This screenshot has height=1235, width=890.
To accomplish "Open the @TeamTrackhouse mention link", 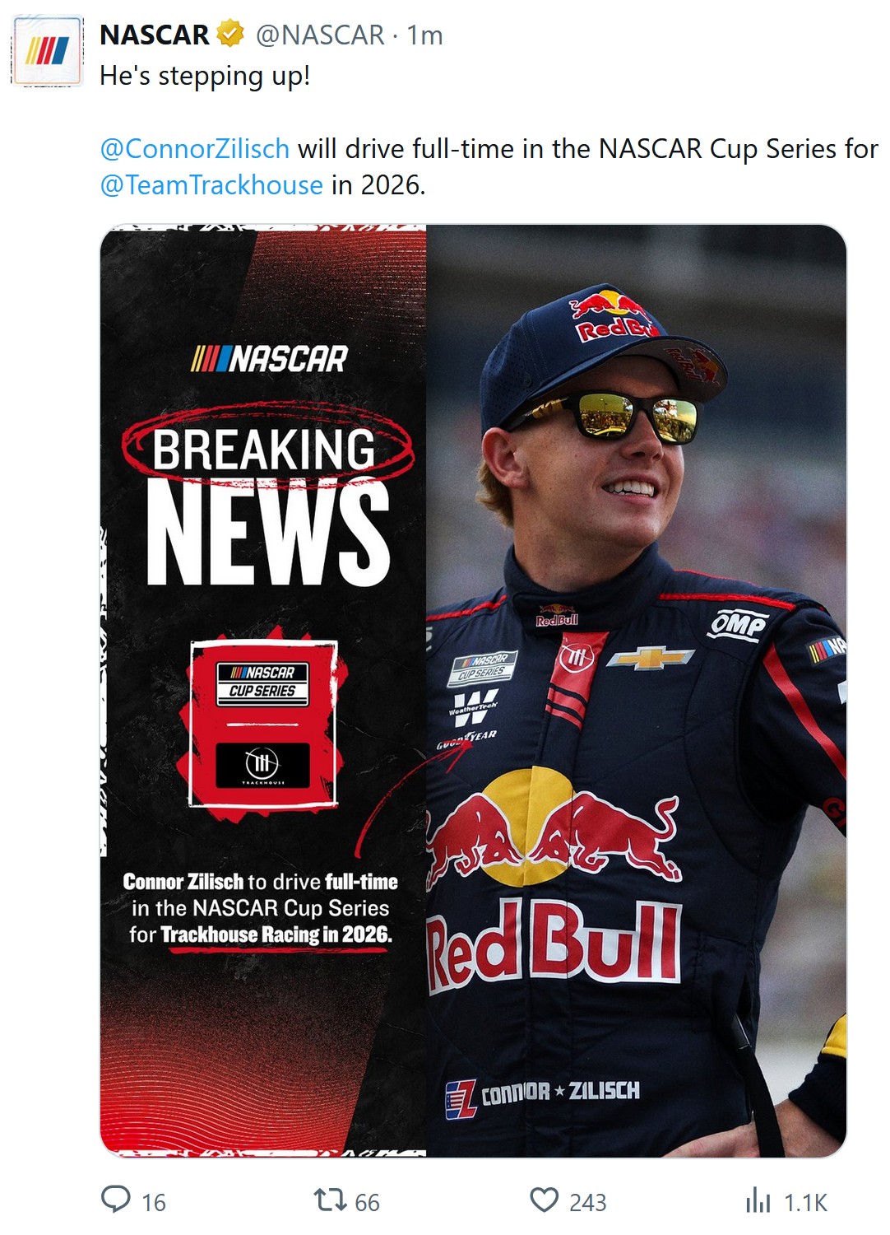I will pos(211,185).
